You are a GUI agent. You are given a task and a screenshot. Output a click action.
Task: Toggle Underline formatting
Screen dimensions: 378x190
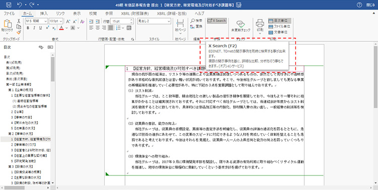[40, 28]
